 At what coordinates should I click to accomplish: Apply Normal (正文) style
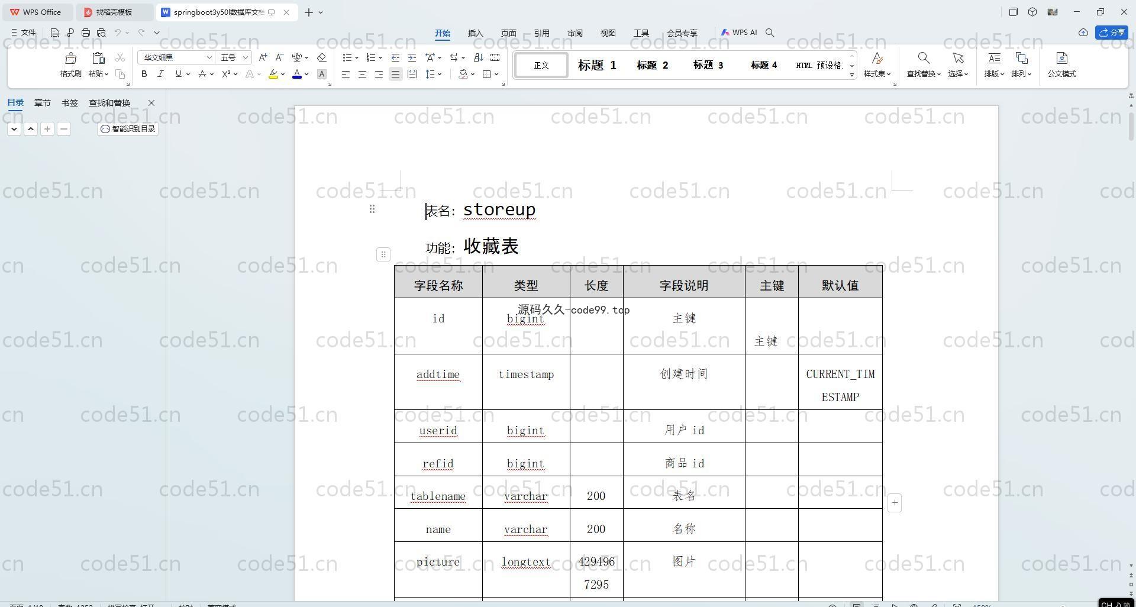coord(541,65)
